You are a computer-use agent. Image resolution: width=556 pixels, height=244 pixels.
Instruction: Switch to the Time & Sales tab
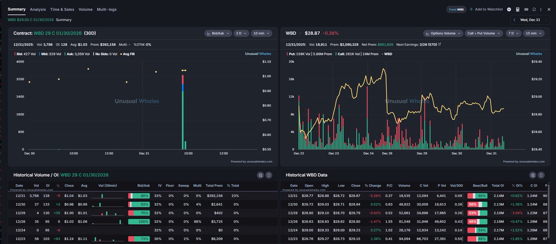click(x=62, y=9)
